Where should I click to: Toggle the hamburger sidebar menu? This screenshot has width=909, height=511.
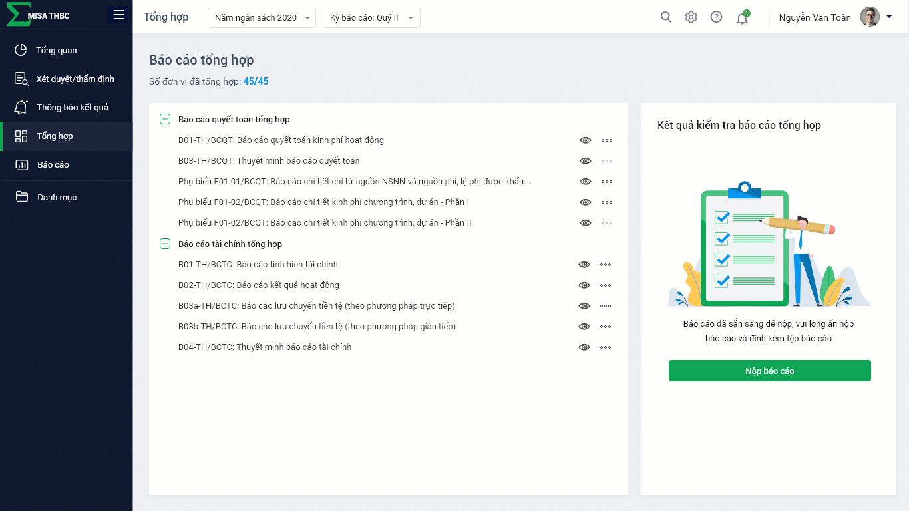tap(118, 15)
